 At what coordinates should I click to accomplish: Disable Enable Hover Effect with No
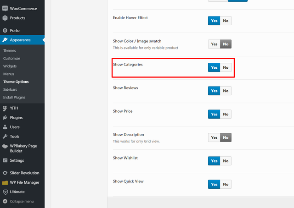(x=226, y=21)
